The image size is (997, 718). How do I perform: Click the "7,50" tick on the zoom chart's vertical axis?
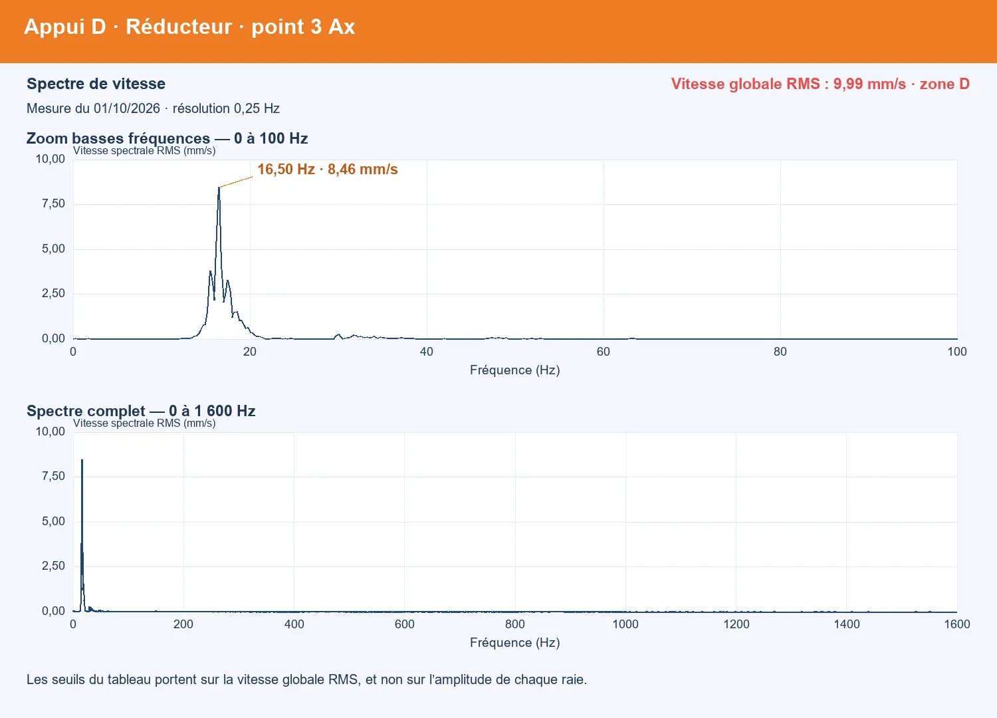pyautogui.click(x=54, y=203)
